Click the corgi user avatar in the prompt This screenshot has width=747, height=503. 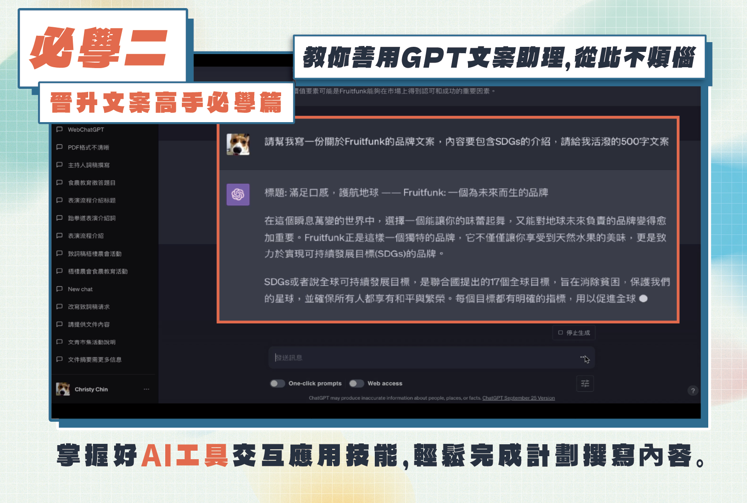click(x=238, y=144)
